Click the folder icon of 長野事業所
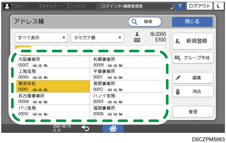This screenshot has height=143, width=226. coord(120,90)
